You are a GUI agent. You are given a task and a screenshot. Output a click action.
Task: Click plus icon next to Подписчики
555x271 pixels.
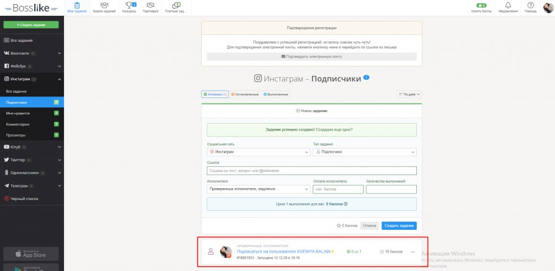coord(56,102)
